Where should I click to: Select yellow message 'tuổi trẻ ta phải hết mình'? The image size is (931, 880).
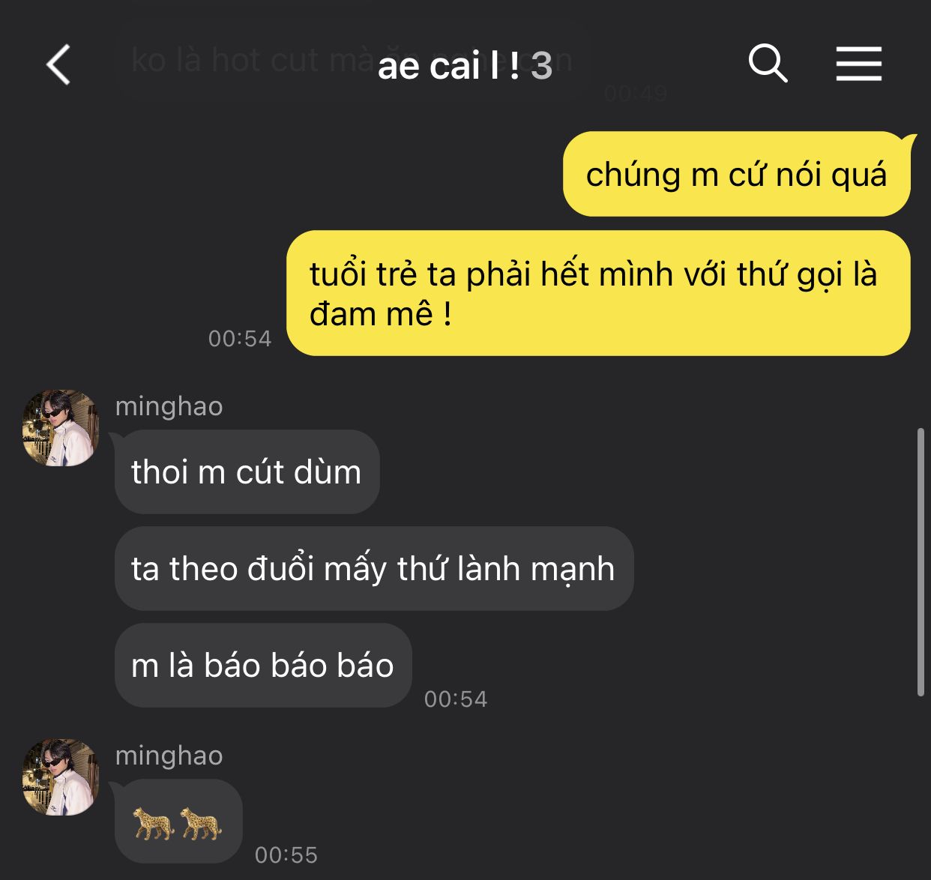coord(598,293)
